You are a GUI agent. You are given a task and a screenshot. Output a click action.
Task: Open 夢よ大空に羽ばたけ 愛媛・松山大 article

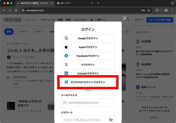[154, 53]
